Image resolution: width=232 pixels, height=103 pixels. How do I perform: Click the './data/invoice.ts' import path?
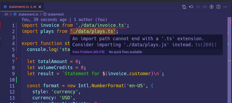click(101, 25)
